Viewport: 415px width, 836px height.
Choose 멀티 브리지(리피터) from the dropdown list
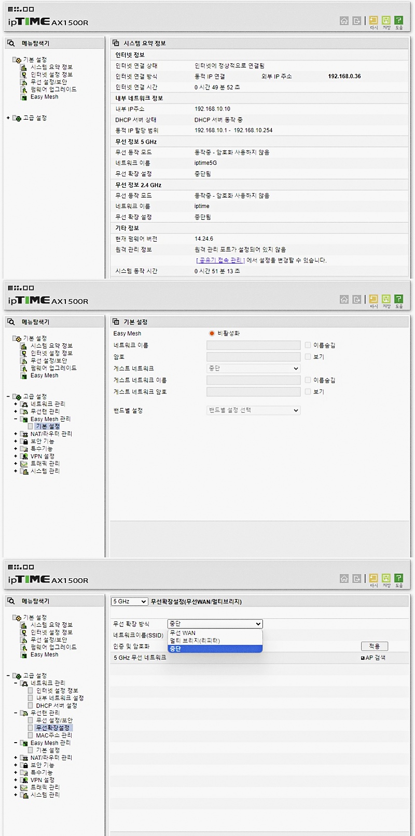point(215,641)
